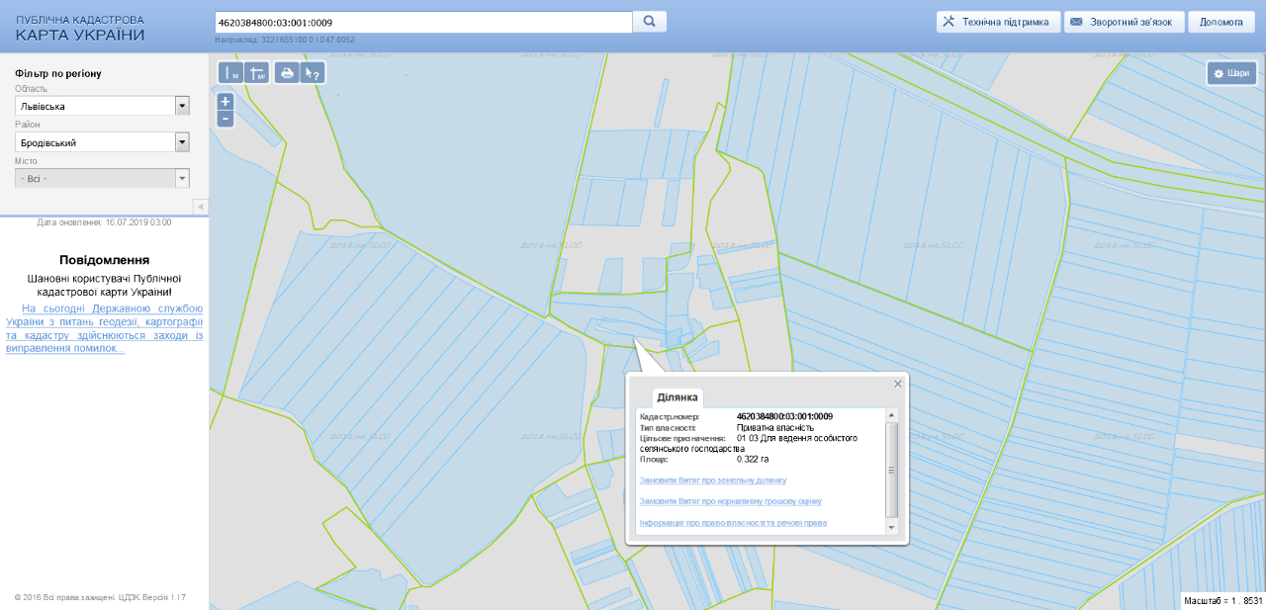
Task: Expand the Район dropdown showing Бродівський
Action: point(182,142)
